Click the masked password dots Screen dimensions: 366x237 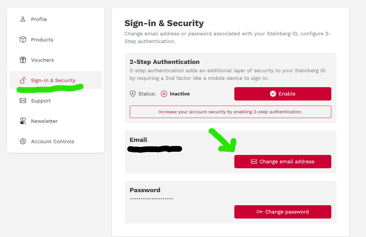point(151,199)
